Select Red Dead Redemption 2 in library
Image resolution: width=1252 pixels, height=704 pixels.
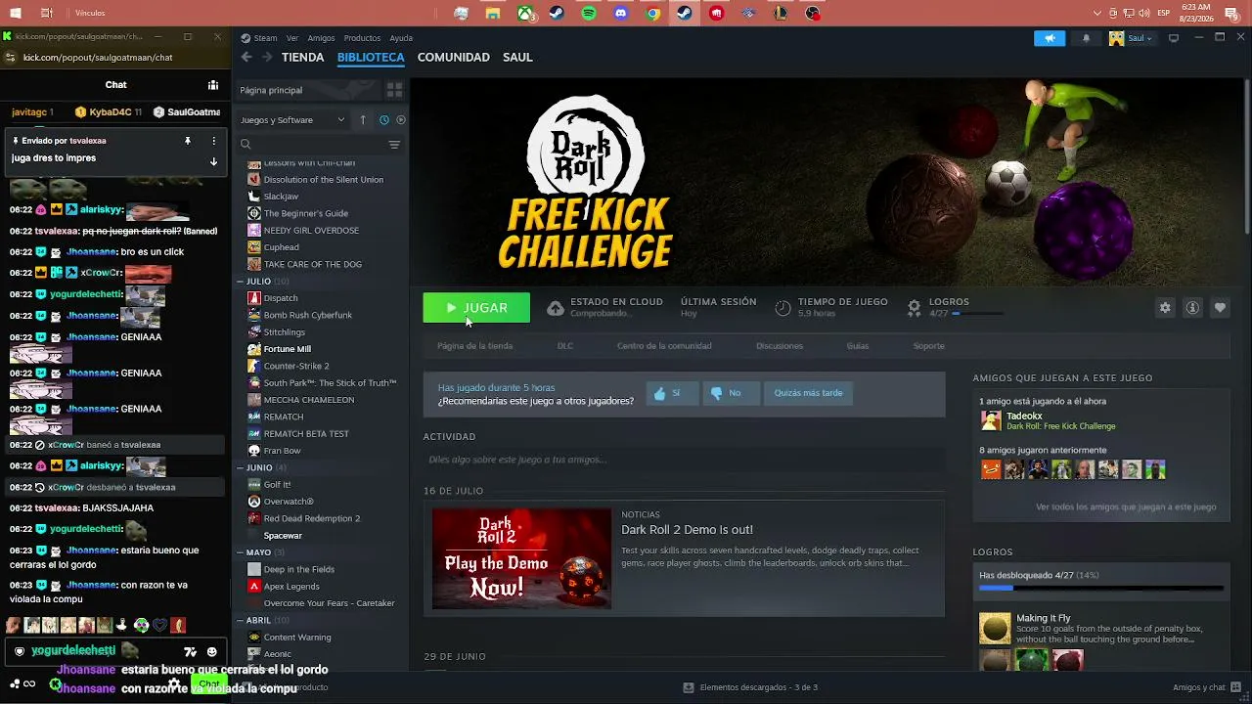click(312, 518)
